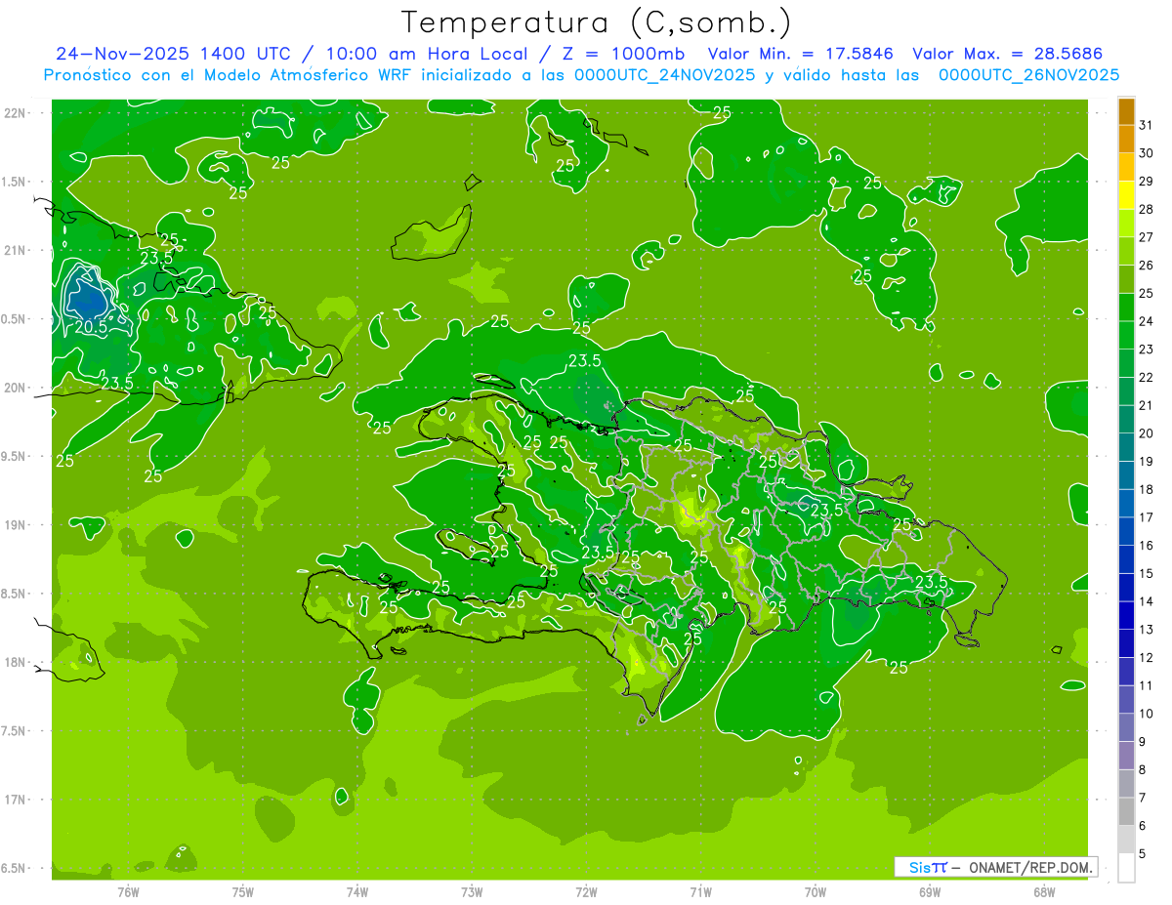Click the "20.5" contour label near Cuba
Viewport: 1172px width, 905px height.
coord(90,327)
